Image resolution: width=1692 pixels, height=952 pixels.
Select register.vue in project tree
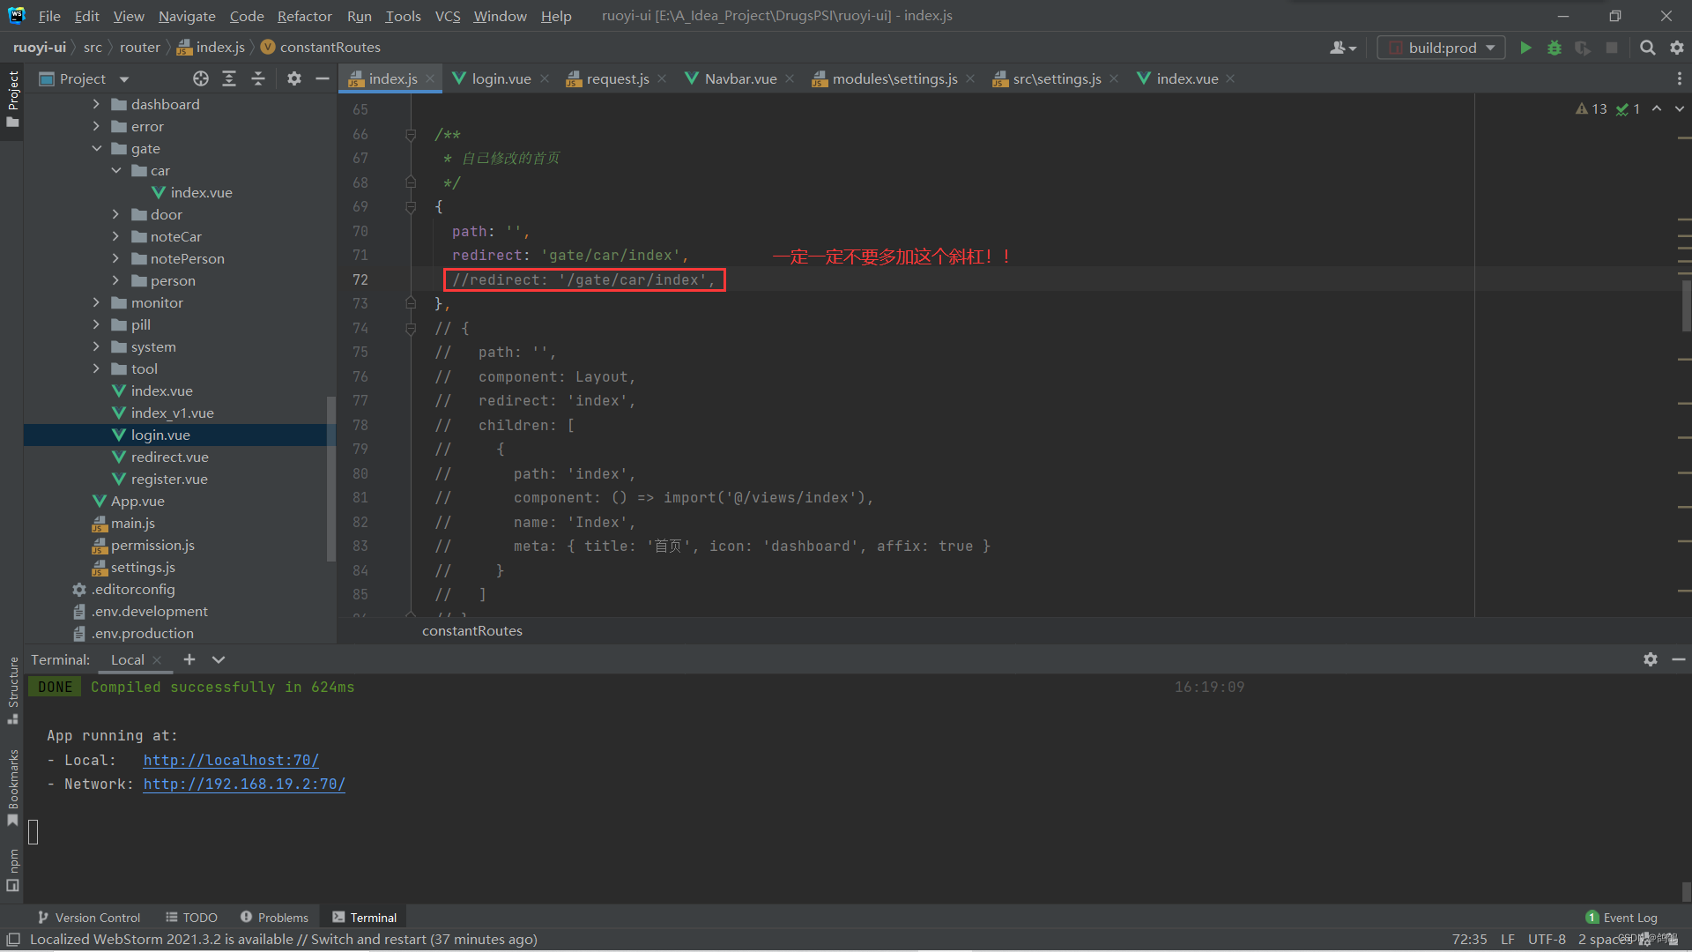pos(169,479)
